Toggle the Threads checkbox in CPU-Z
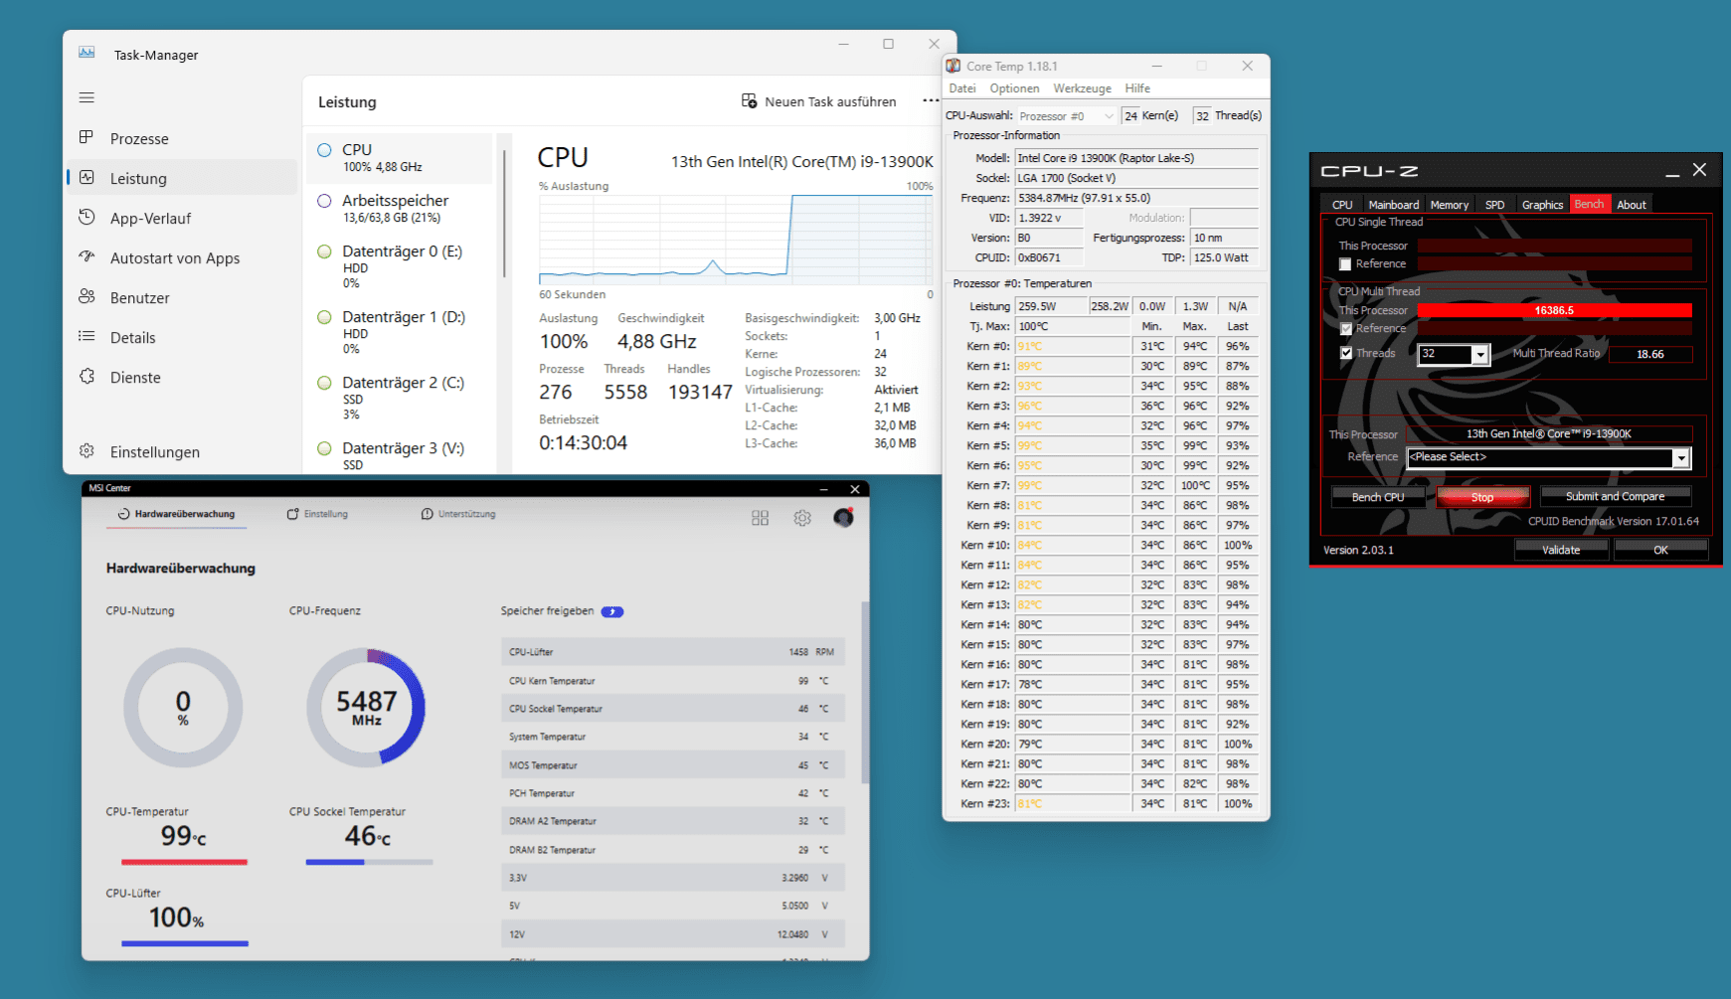Image resolution: width=1731 pixels, height=999 pixels. [x=1345, y=353]
